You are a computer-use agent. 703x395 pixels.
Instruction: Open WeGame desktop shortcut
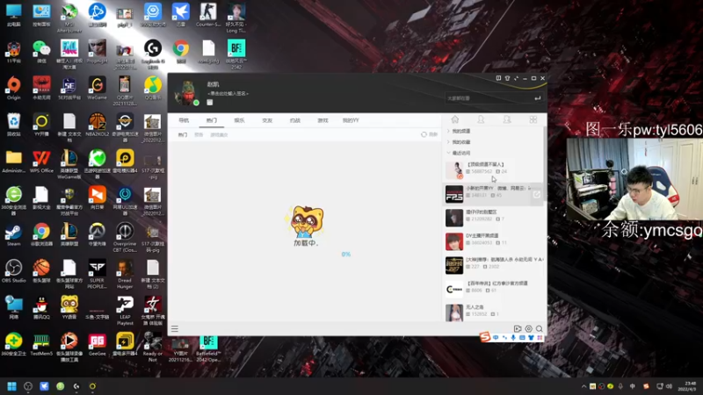pyautogui.click(x=97, y=89)
